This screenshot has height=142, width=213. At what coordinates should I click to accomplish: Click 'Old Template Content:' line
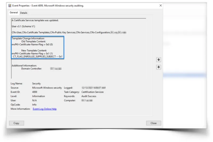(34, 42)
